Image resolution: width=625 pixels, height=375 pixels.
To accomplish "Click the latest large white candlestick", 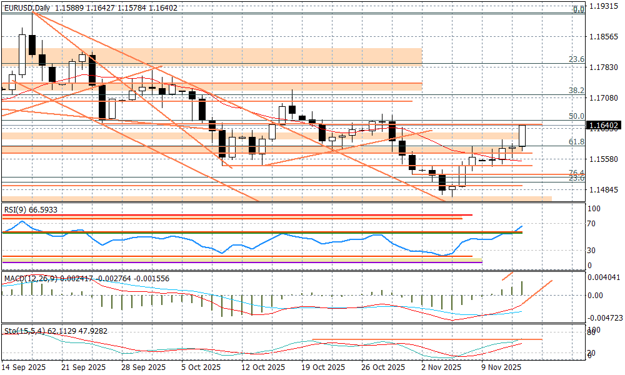I will [522, 136].
